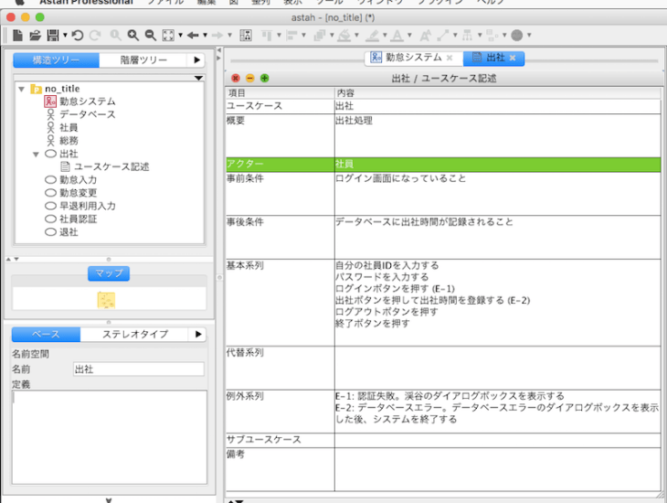
Task: Open the dropdown arrow above the structure tree
Action: [198, 79]
